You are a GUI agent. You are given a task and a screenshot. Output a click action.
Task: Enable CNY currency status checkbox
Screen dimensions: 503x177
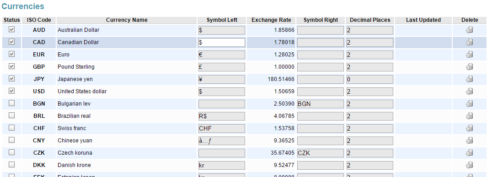coord(11,140)
